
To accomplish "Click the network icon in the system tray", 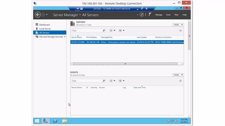I will (x=169, y=121).
